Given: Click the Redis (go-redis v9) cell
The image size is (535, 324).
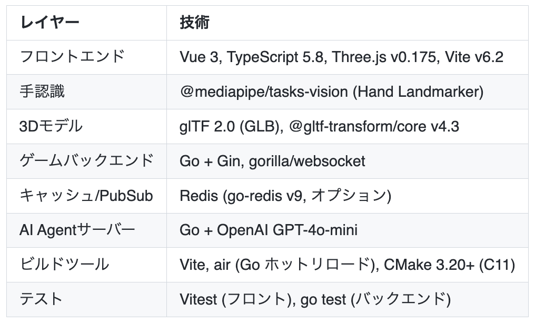Looking at the screenshot, I should (x=285, y=196).
